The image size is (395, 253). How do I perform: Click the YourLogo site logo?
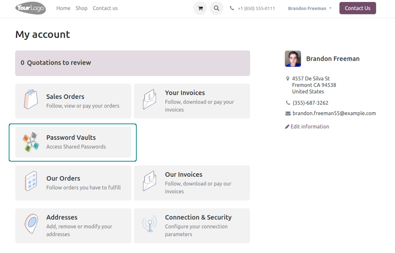[x=30, y=8]
